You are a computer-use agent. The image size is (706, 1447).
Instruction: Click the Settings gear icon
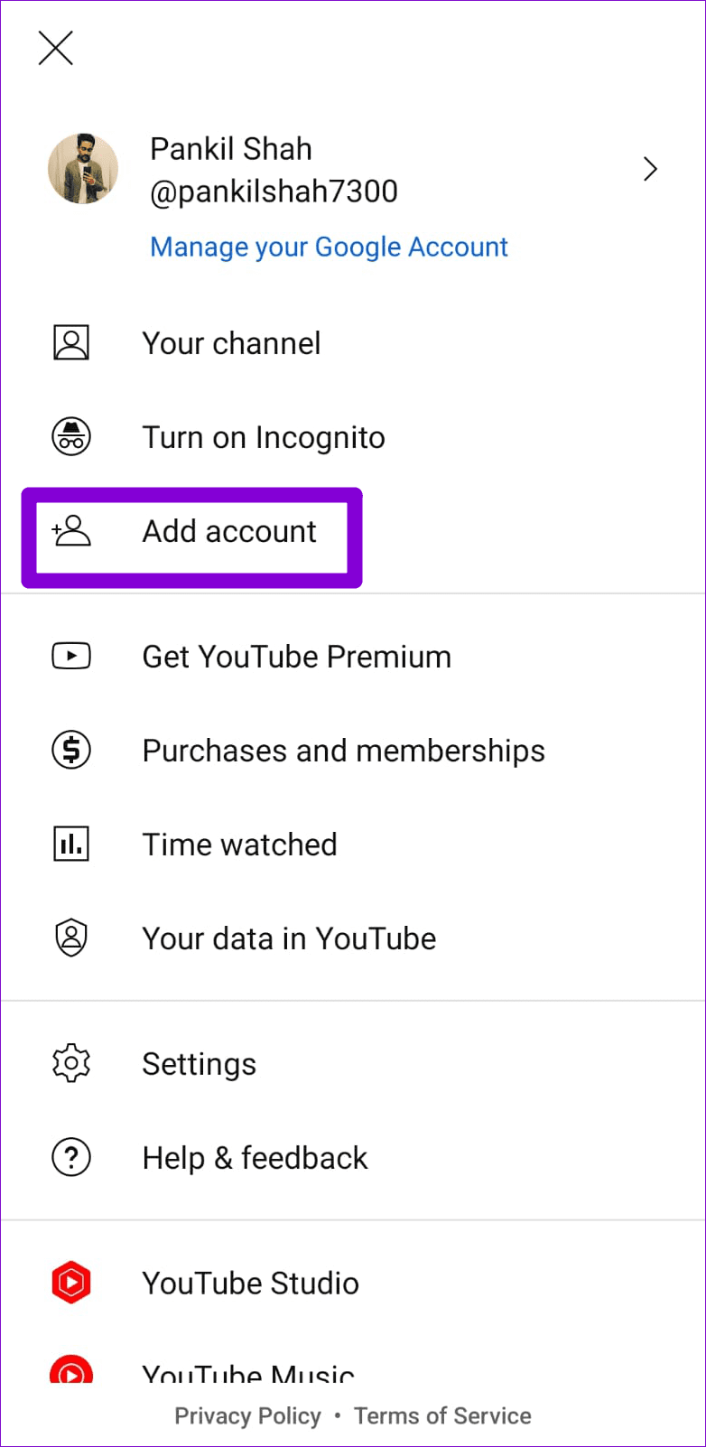tap(71, 1063)
